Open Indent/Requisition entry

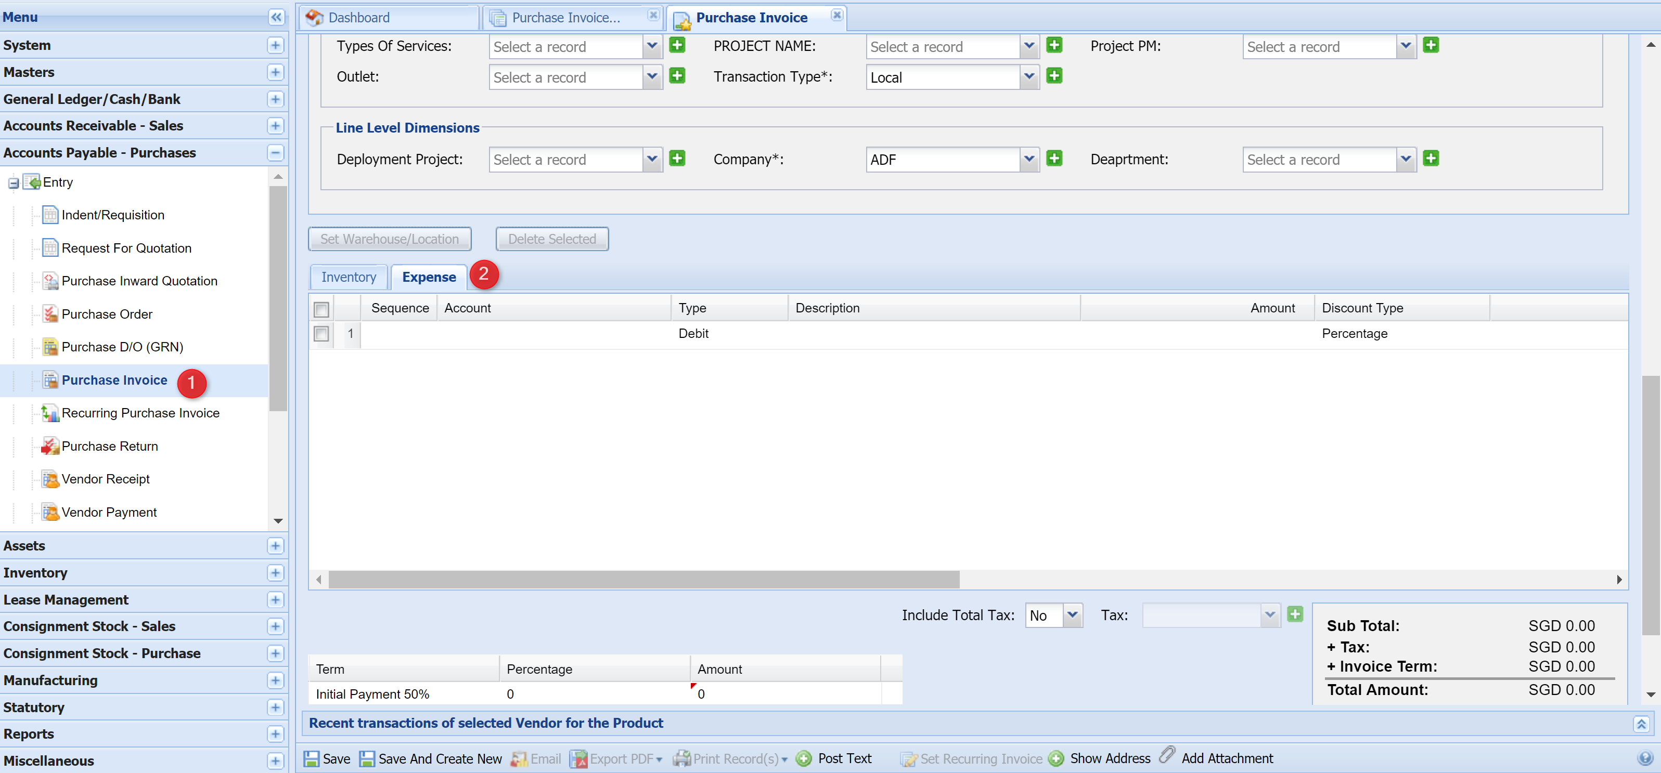click(113, 215)
